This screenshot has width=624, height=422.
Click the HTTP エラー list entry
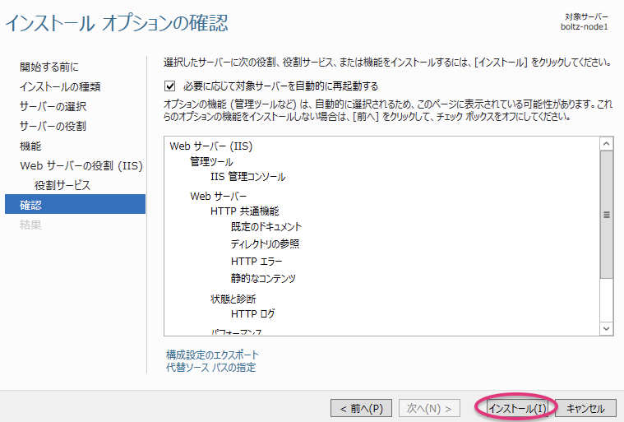coord(257,261)
